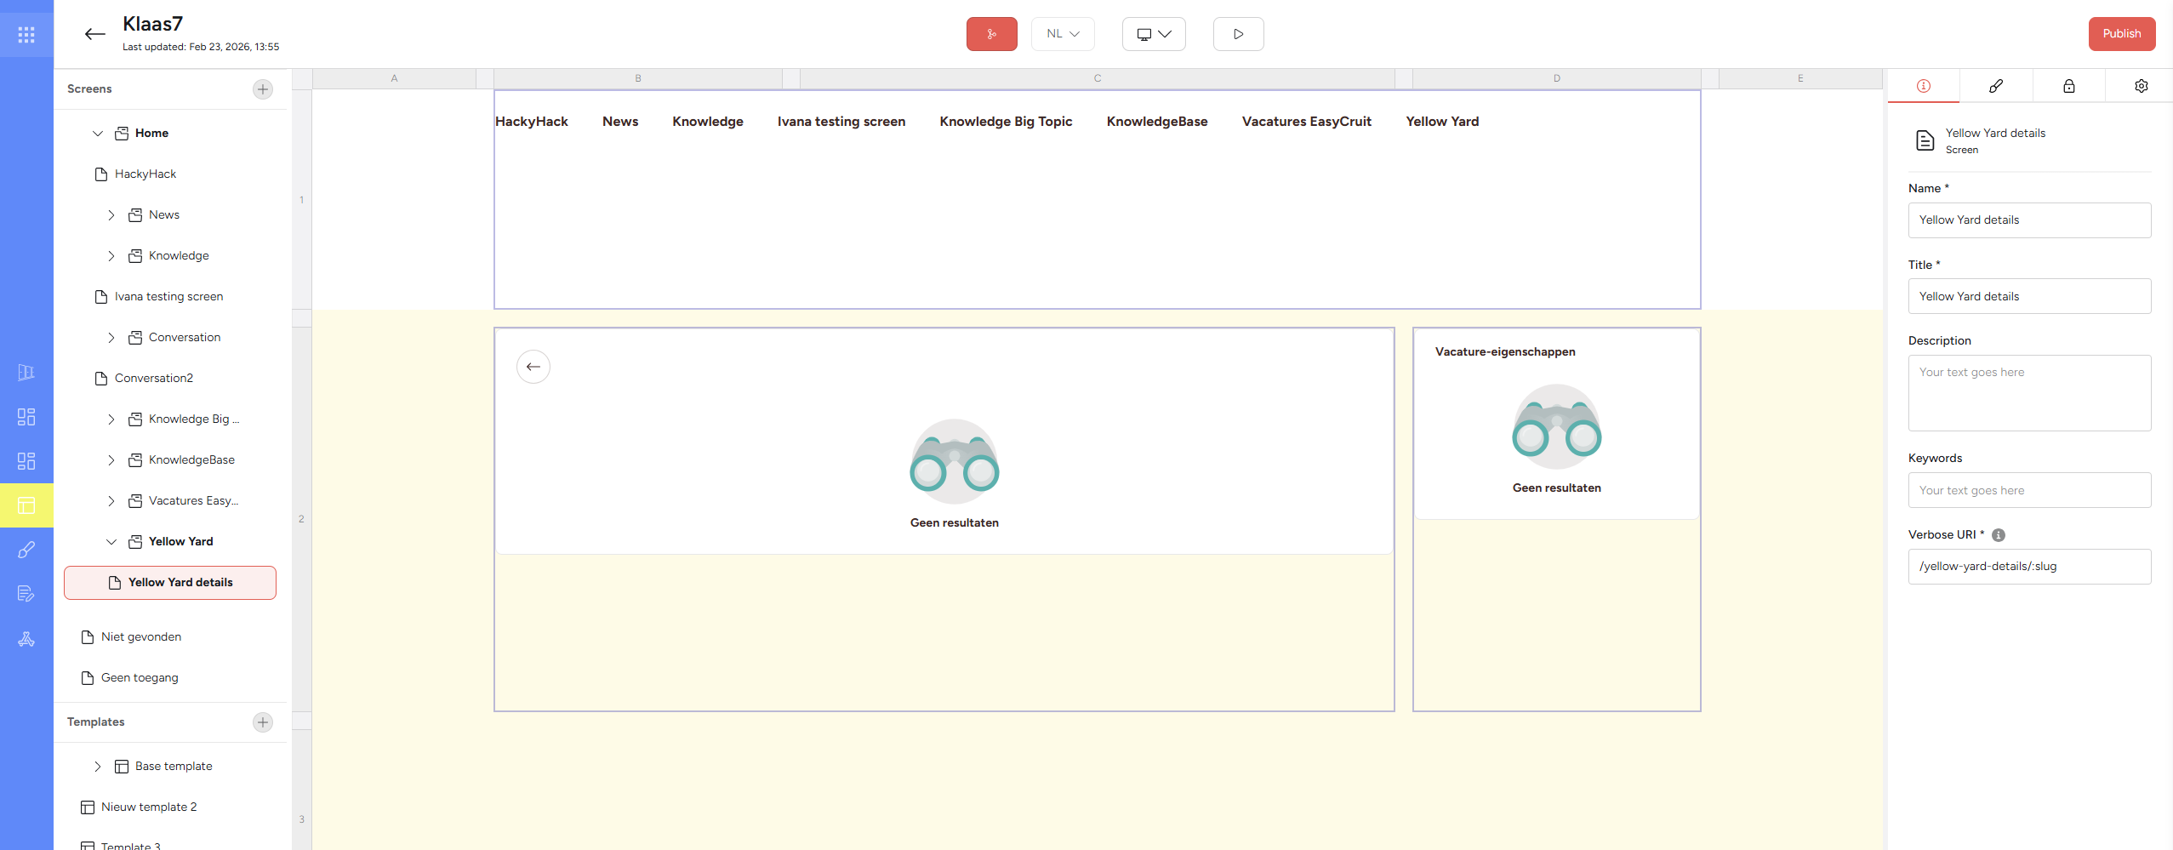
Task: Open the apps grid menu icon
Action: tap(26, 35)
